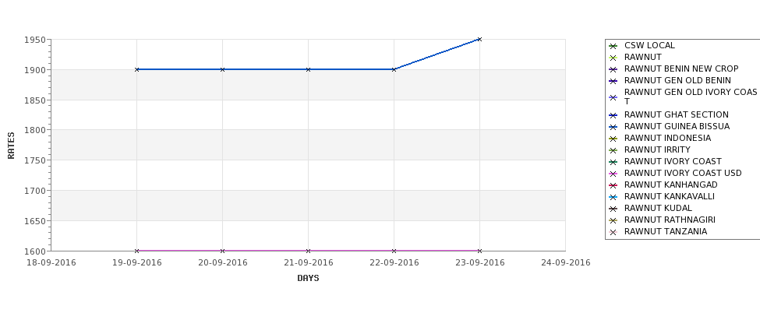Viewport: 760px width, 334px height.
Task: Select the RAWNUT GHAT SECTION legend label
Action: (676, 114)
